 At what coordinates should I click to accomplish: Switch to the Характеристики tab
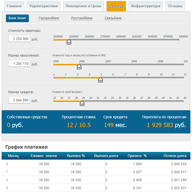(44, 6)
